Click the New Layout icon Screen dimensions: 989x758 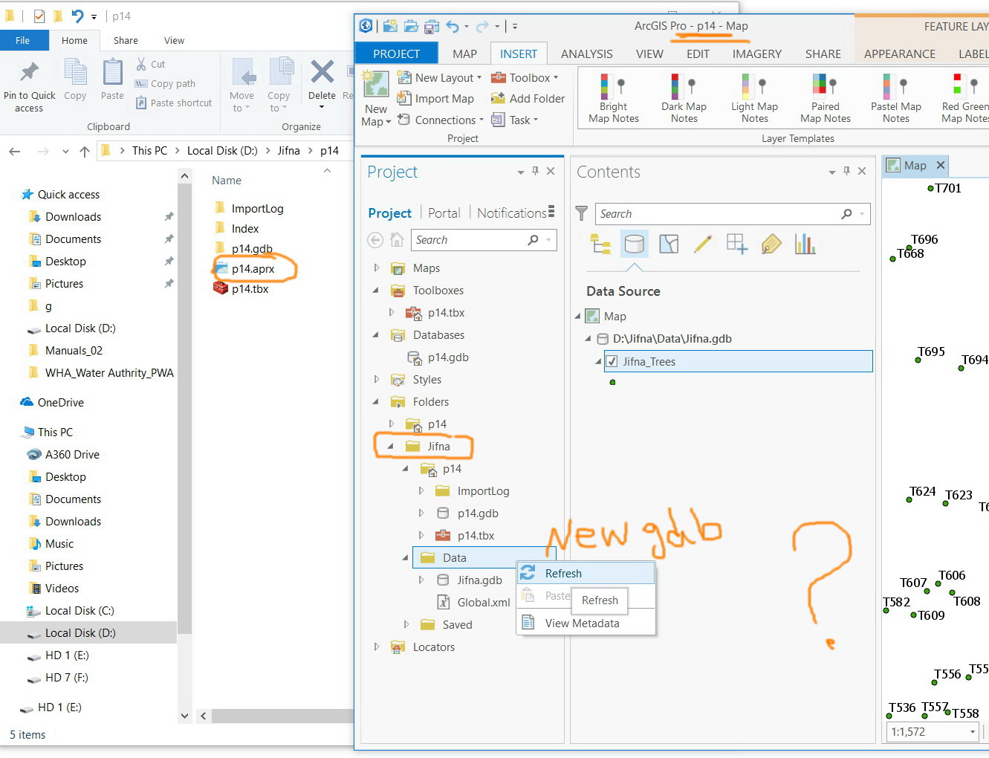(404, 77)
